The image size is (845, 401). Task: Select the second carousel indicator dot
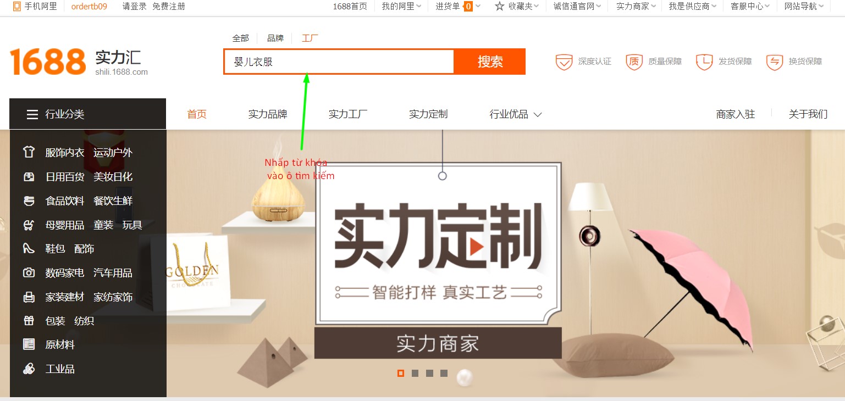tap(415, 374)
